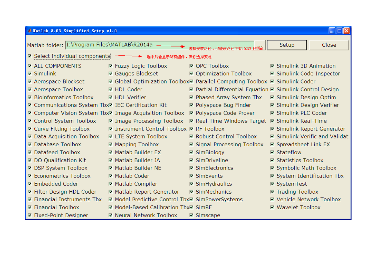
Task: Toggle Bioinformatics Toolbox checkbox
Action: 30,97
